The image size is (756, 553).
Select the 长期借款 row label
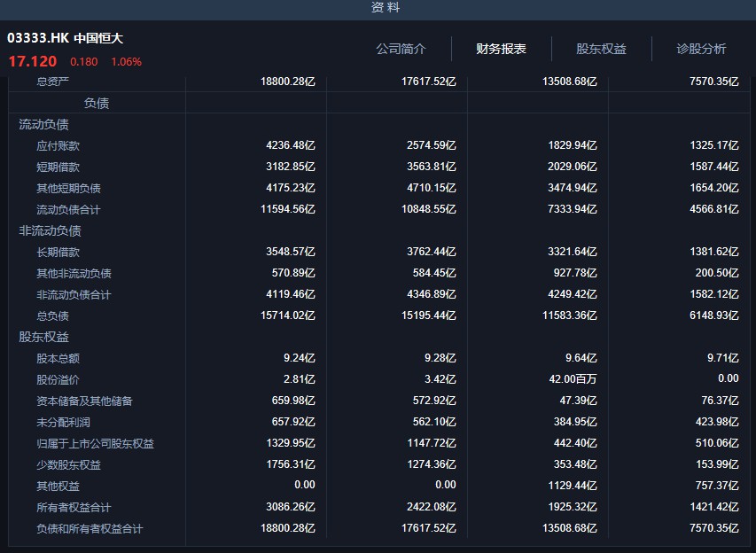[58, 252]
